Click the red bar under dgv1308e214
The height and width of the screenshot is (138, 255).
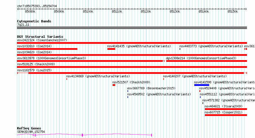pyautogui.click(x=207, y=61)
